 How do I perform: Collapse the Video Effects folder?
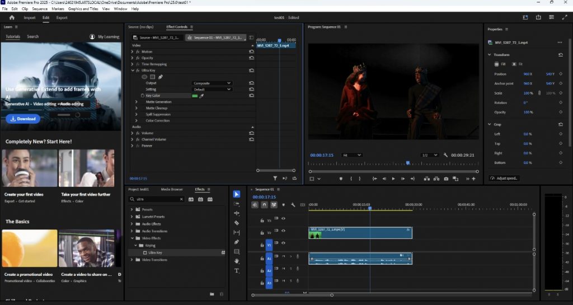[x=132, y=238]
